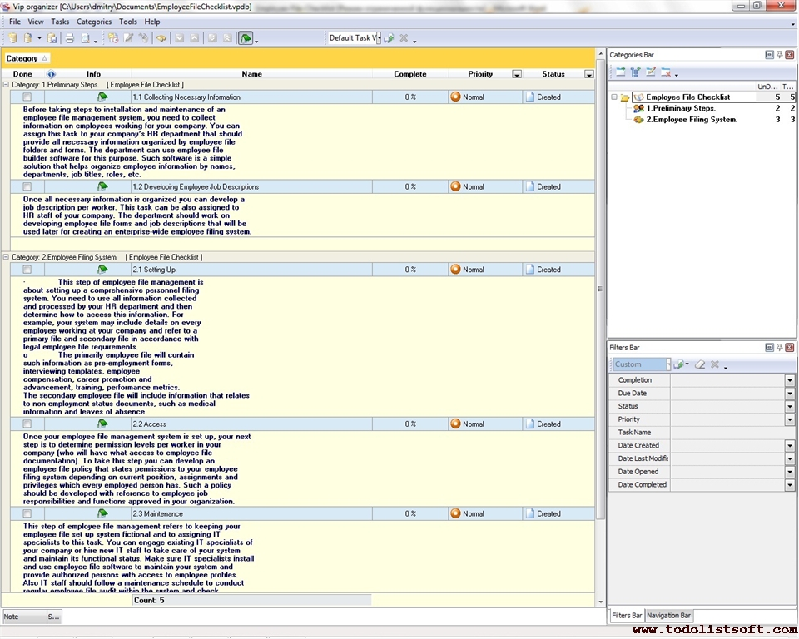Click the green note icon for task 2.2 Access
The height and width of the screenshot is (639, 799).
tap(102, 424)
